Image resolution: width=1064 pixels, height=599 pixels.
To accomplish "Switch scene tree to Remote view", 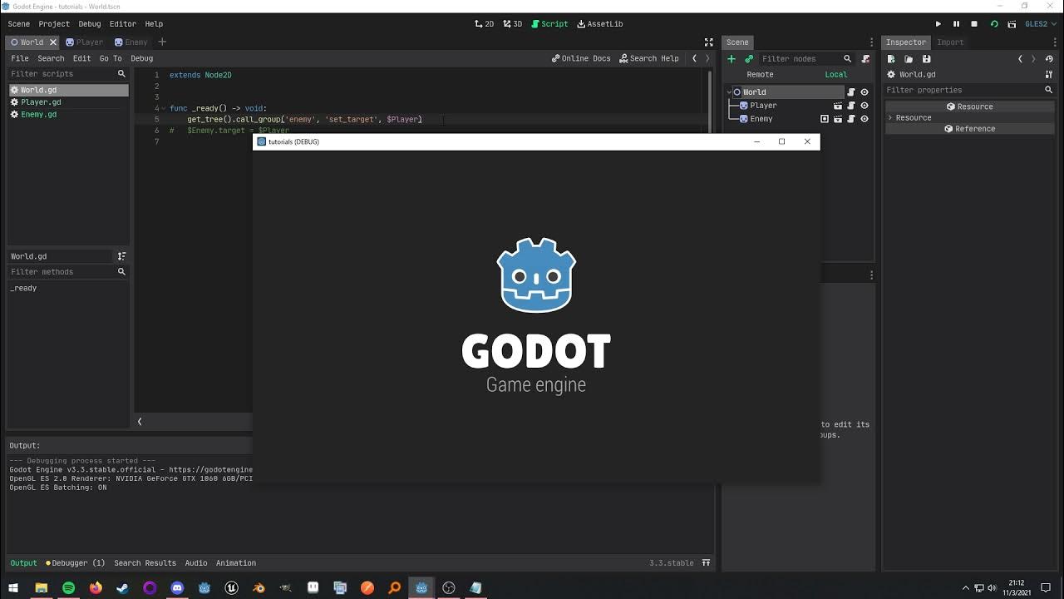I will tap(760, 75).
